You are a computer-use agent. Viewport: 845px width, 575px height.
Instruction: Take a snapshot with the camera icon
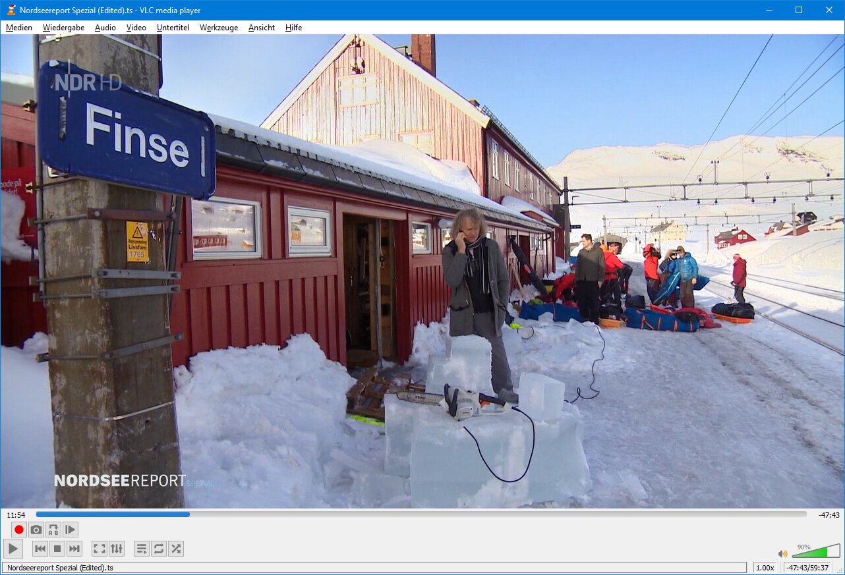click(36, 530)
